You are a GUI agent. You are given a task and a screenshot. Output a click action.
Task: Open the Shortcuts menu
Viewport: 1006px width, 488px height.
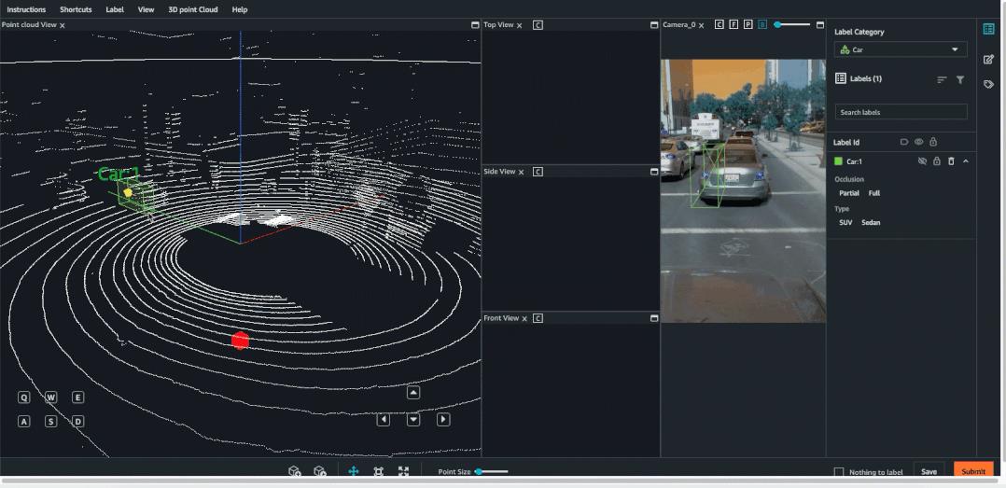click(76, 9)
